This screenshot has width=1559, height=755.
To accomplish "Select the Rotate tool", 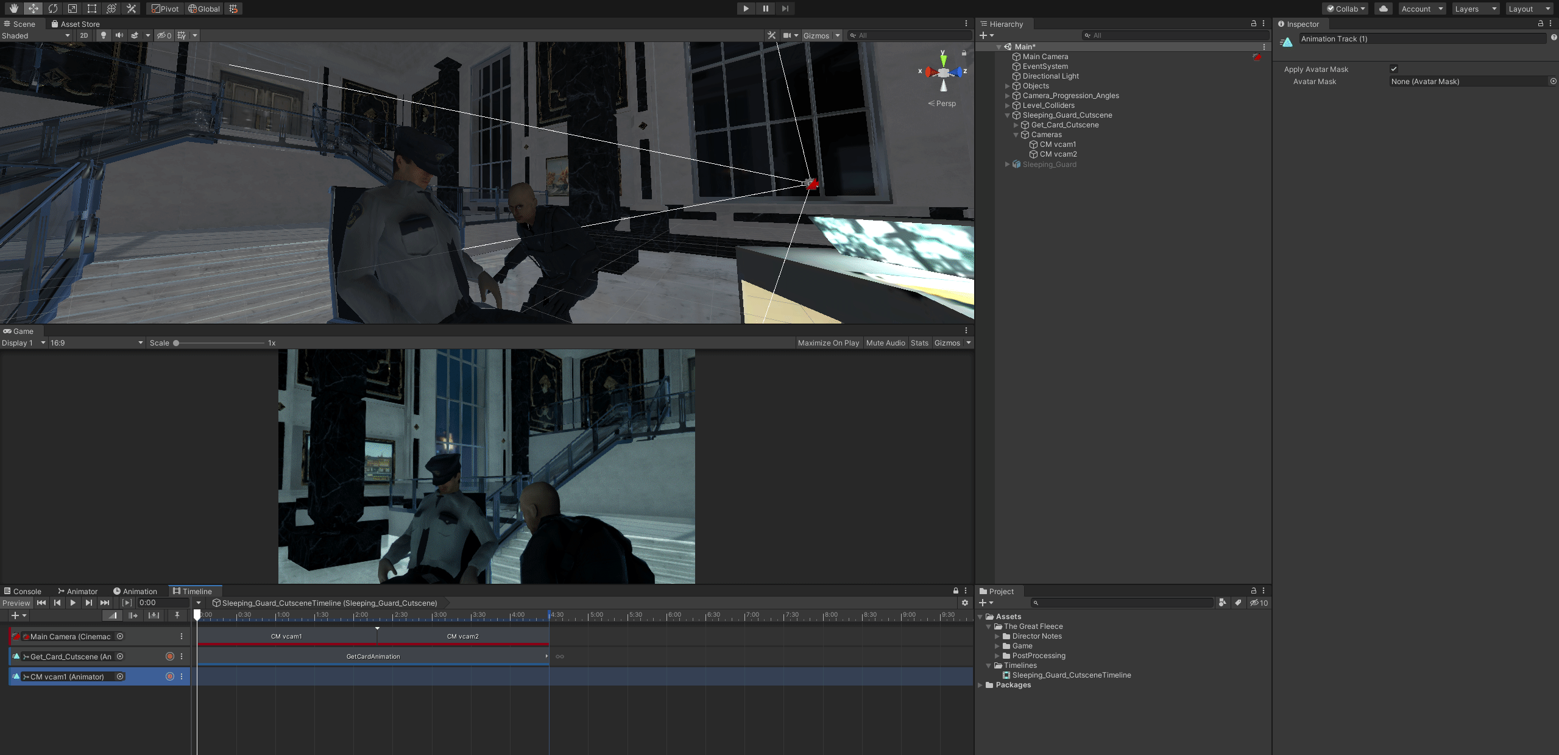I will point(53,9).
